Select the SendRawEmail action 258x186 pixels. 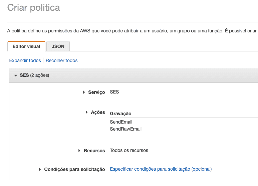point(126,129)
